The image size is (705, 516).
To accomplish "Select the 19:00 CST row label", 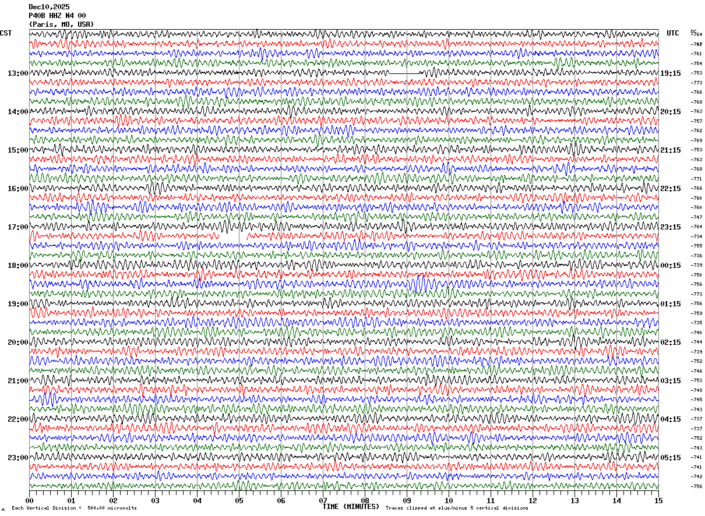I will 17,304.
